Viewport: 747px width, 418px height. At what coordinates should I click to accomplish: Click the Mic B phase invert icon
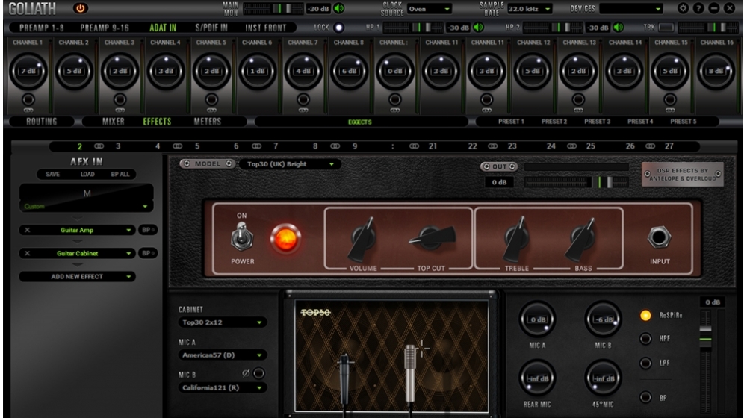246,374
